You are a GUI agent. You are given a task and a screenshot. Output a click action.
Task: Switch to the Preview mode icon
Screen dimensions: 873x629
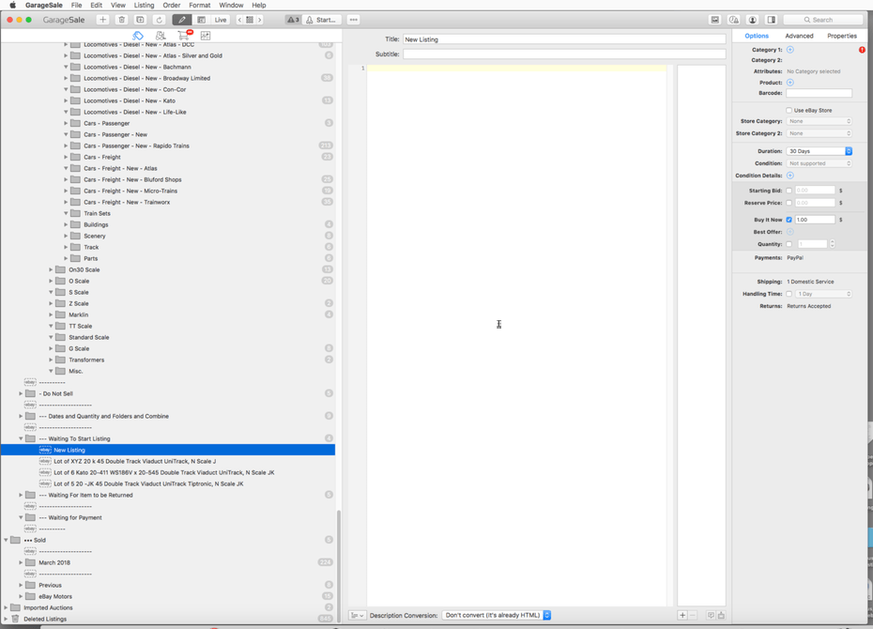click(202, 20)
